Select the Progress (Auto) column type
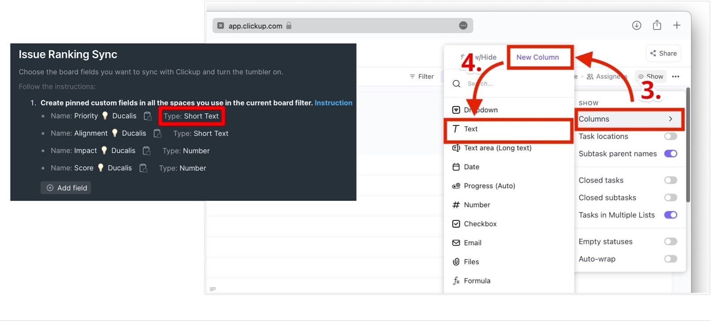Screen dimensions: 711x321 tap(509, 186)
